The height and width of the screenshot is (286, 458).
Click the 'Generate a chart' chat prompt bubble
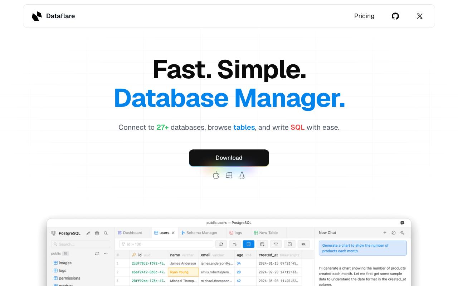363,248
